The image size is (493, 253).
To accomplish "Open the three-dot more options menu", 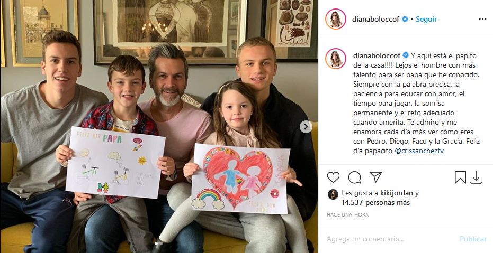I will (482, 19).
